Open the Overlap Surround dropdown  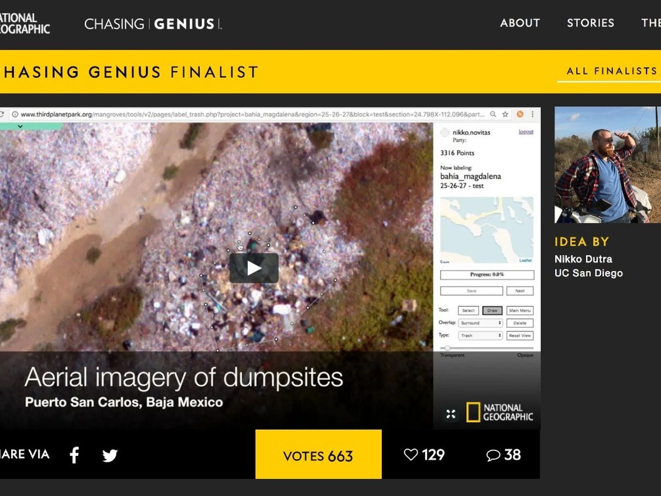(x=480, y=323)
